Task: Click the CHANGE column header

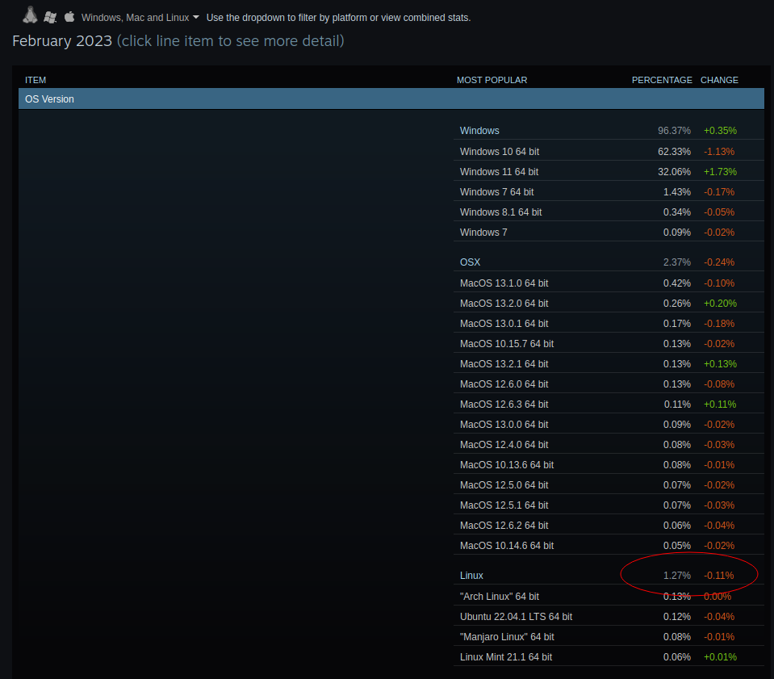Action: tap(719, 80)
